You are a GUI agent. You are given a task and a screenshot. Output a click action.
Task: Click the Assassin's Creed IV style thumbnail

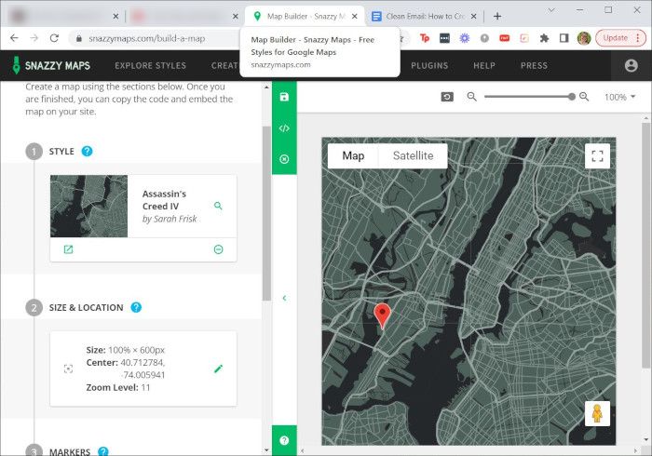pyautogui.click(x=89, y=206)
